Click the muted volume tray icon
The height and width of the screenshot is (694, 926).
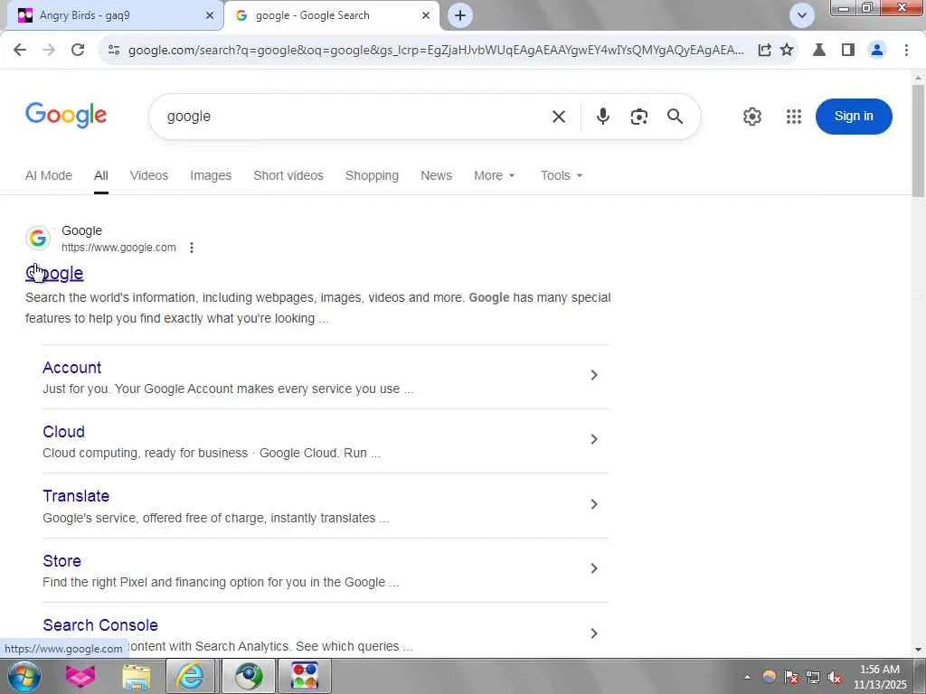(835, 678)
